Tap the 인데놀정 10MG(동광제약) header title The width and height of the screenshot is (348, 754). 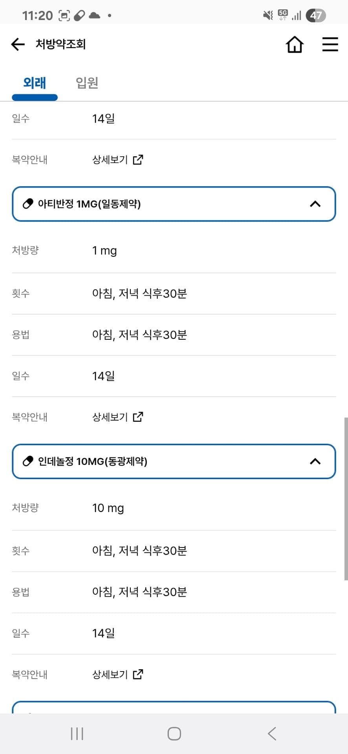point(92,461)
